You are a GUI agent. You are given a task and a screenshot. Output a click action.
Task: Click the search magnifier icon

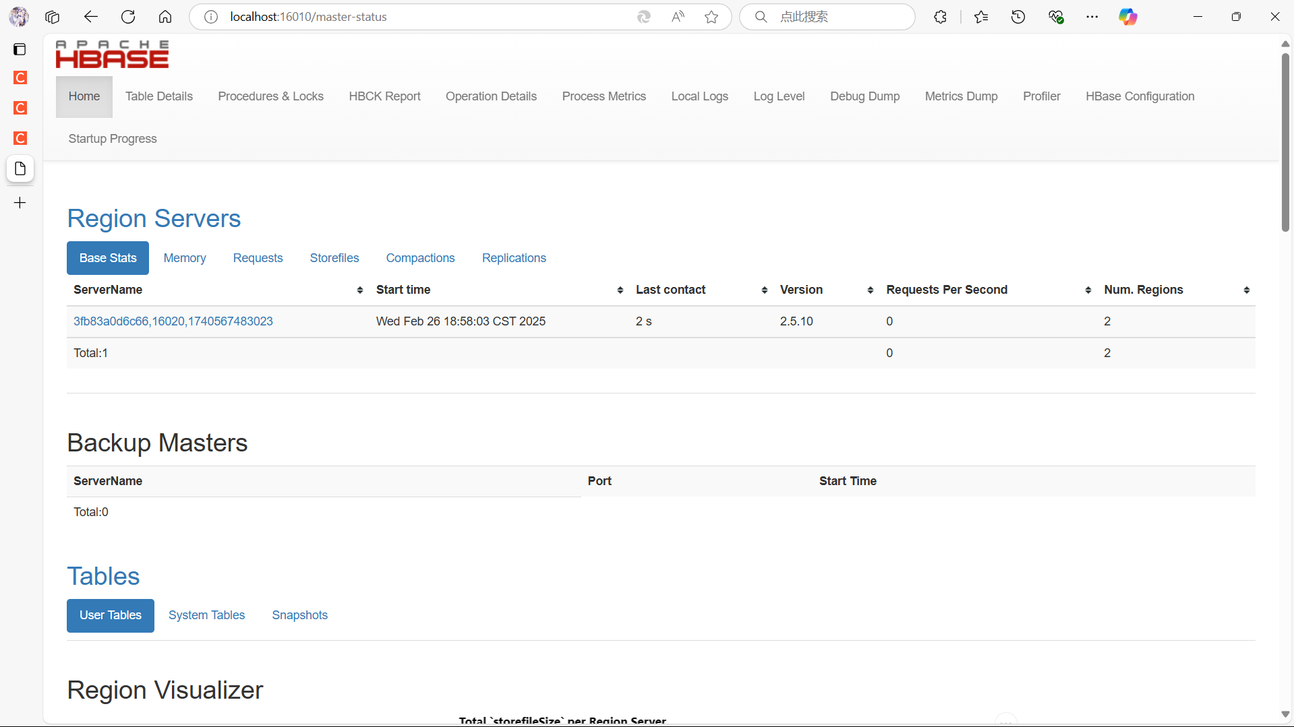point(761,17)
